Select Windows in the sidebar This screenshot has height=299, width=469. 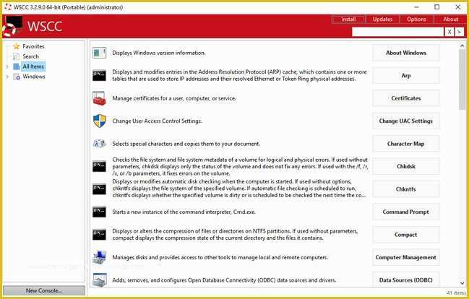point(34,77)
